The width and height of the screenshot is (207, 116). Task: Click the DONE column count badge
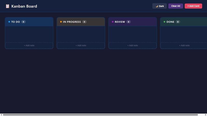(x=178, y=22)
